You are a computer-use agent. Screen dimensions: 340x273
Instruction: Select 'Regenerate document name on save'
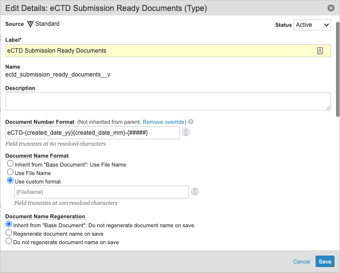tap(8, 233)
